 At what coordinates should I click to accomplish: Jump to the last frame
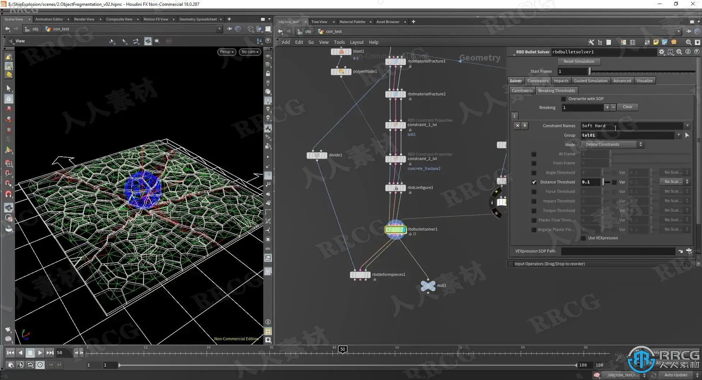pos(50,353)
